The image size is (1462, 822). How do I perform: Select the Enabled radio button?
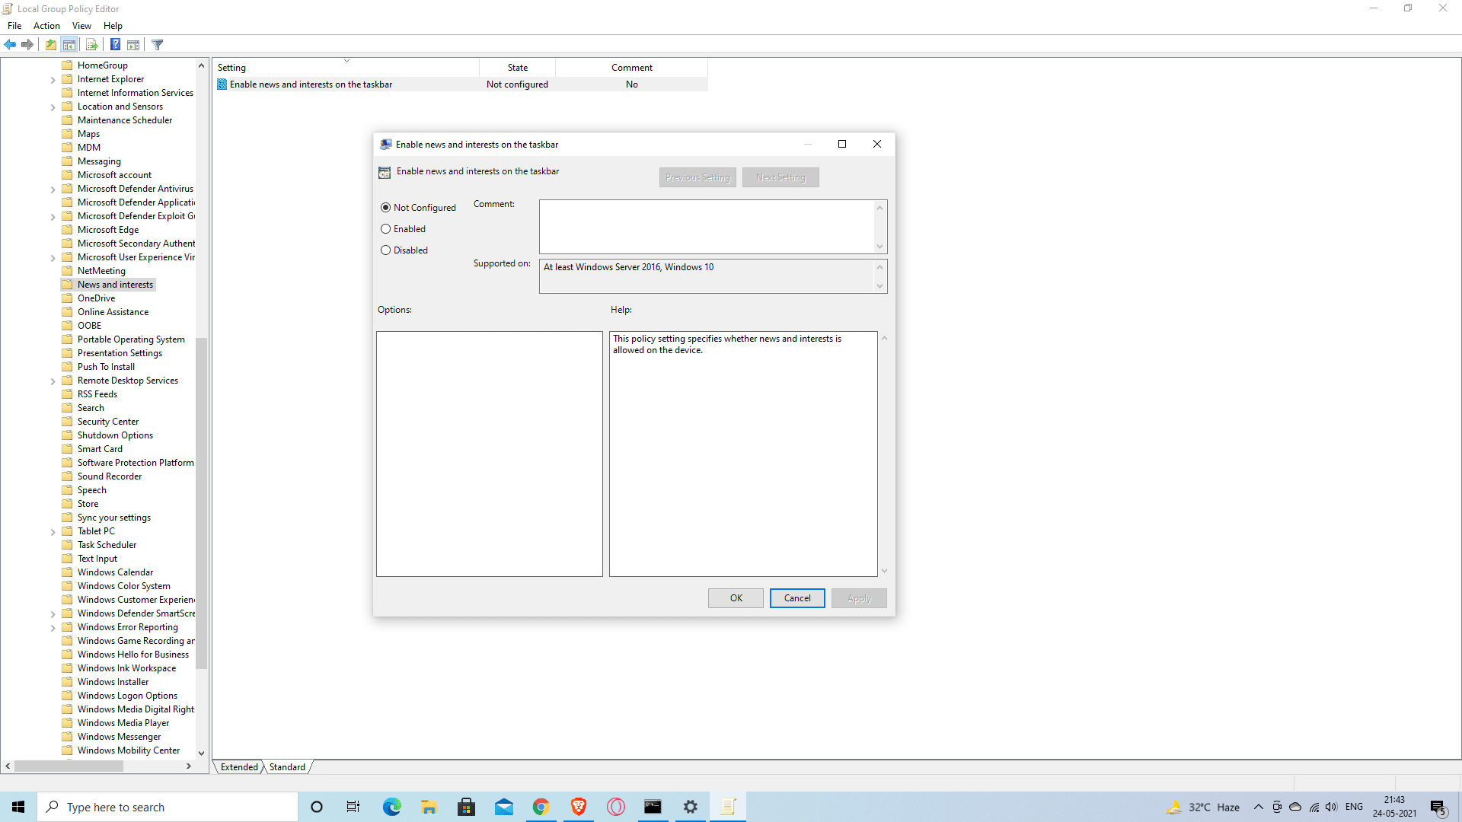pos(385,228)
